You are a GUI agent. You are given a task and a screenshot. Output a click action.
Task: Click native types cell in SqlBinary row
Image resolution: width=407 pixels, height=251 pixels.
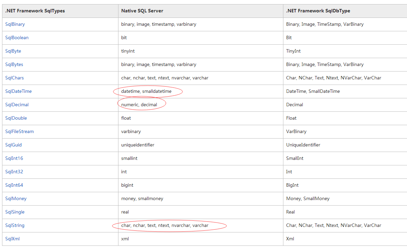coord(159,24)
